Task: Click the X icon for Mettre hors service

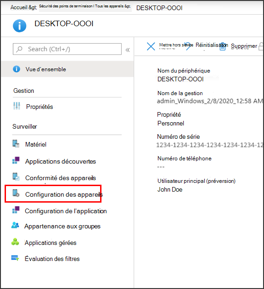Action: tap(151, 46)
